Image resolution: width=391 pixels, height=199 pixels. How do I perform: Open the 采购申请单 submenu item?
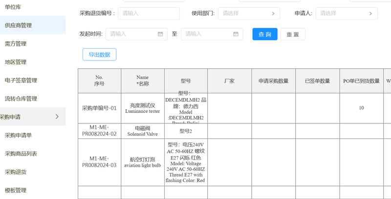(x=18, y=135)
